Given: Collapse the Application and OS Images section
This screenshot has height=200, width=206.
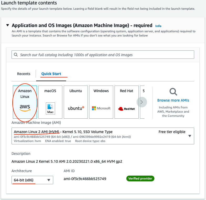Looking at the screenshot, I should [x=8, y=25].
